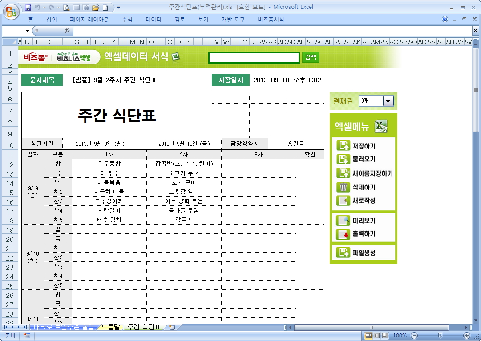481x341 pixels.
Task: Click the zoom slider handle
Action: pyautogui.click(x=440, y=336)
